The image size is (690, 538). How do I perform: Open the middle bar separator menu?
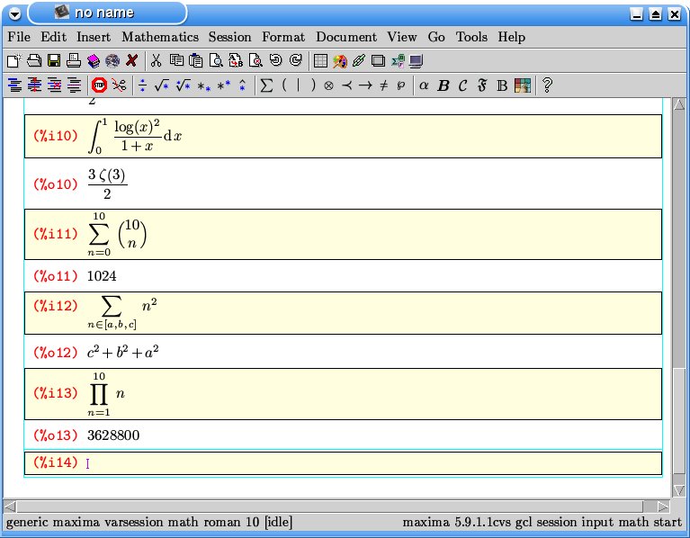pos(299,85)
